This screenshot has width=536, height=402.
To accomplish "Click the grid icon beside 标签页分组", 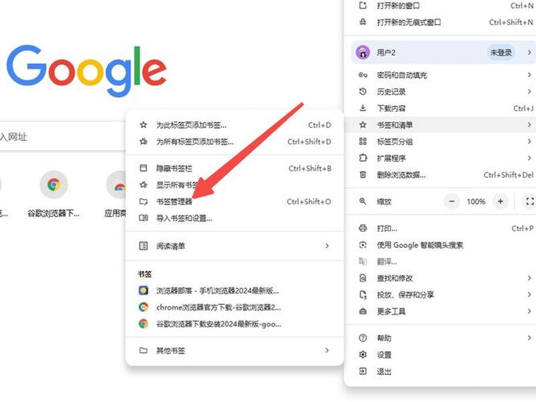I will [362, 141].
